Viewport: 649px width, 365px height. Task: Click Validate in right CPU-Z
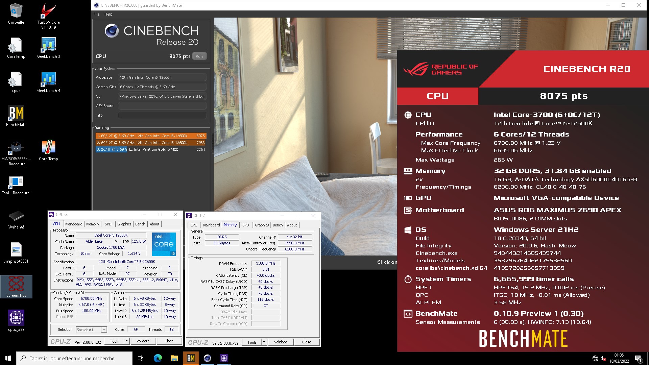[281, 342]
